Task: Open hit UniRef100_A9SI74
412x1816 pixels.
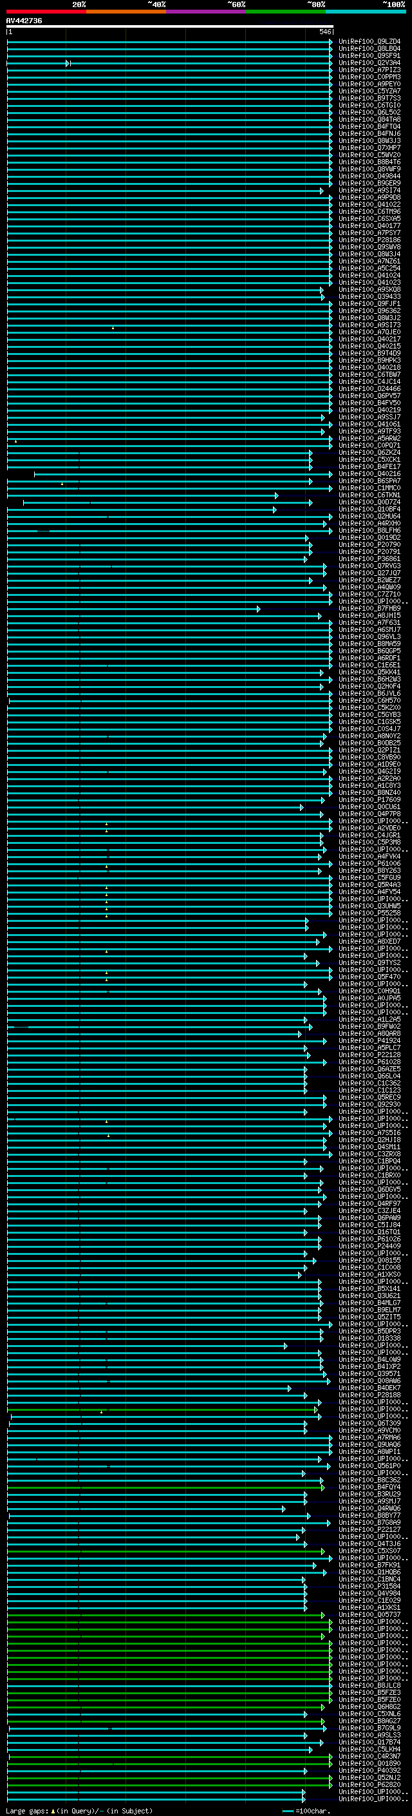Action: point(369,190)
